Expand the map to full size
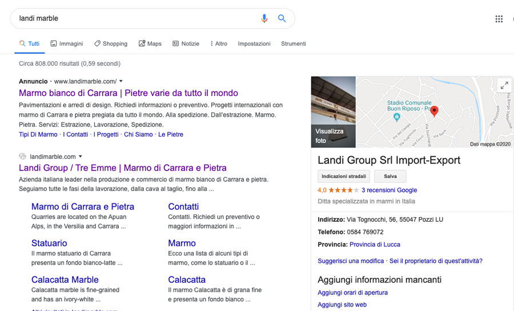 click(x=504, y=86)
